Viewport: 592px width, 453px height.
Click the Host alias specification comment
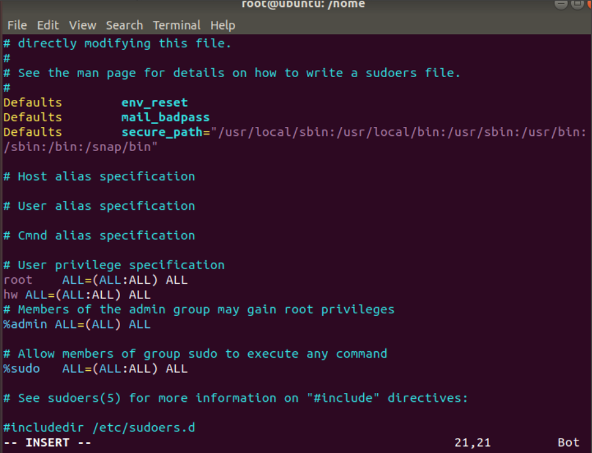pos(99,176)
